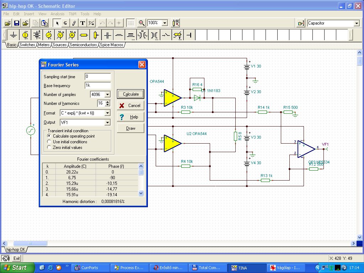Select 'Calculate operating point' radio button
The height and width of the screenshot is (273, 364).
(49, 136)
